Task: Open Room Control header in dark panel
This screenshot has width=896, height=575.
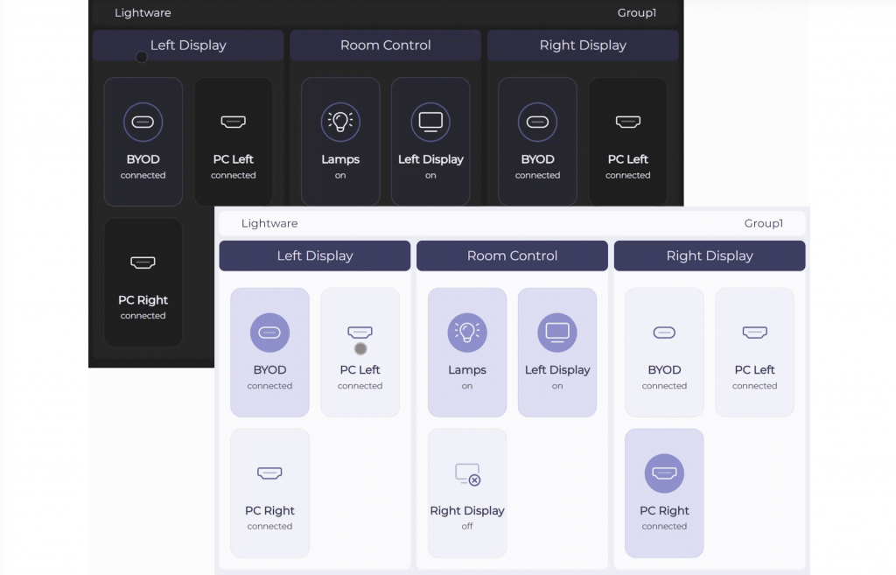Action: (x=385, y=46)
